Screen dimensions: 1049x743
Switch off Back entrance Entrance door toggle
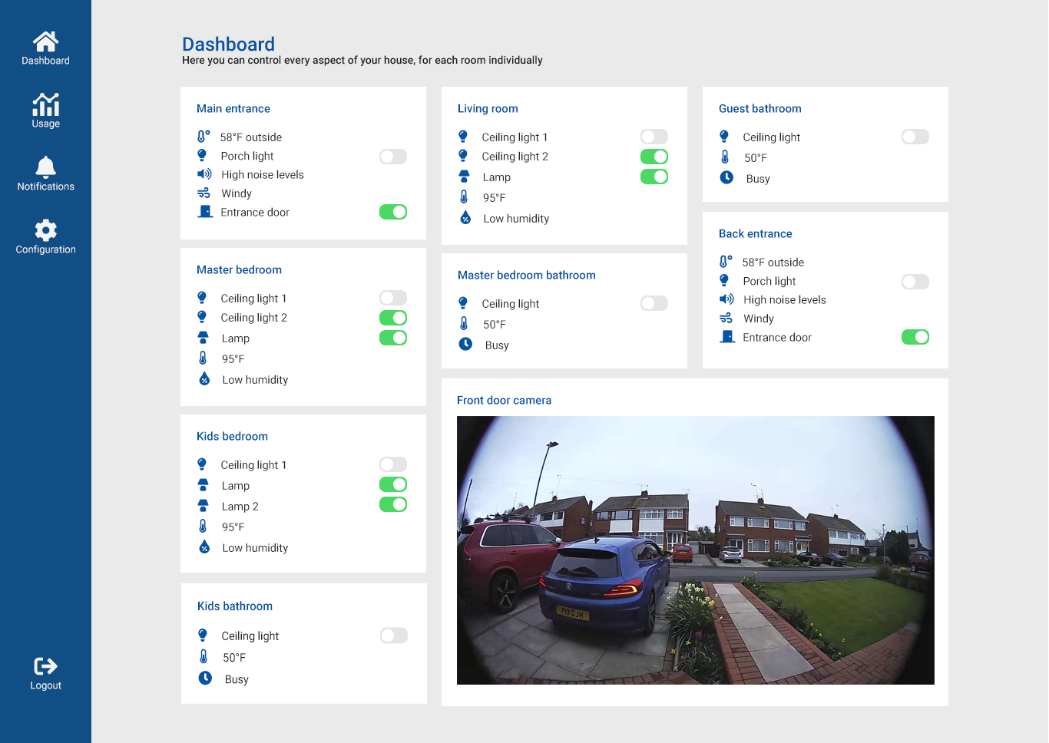[915, 337]
